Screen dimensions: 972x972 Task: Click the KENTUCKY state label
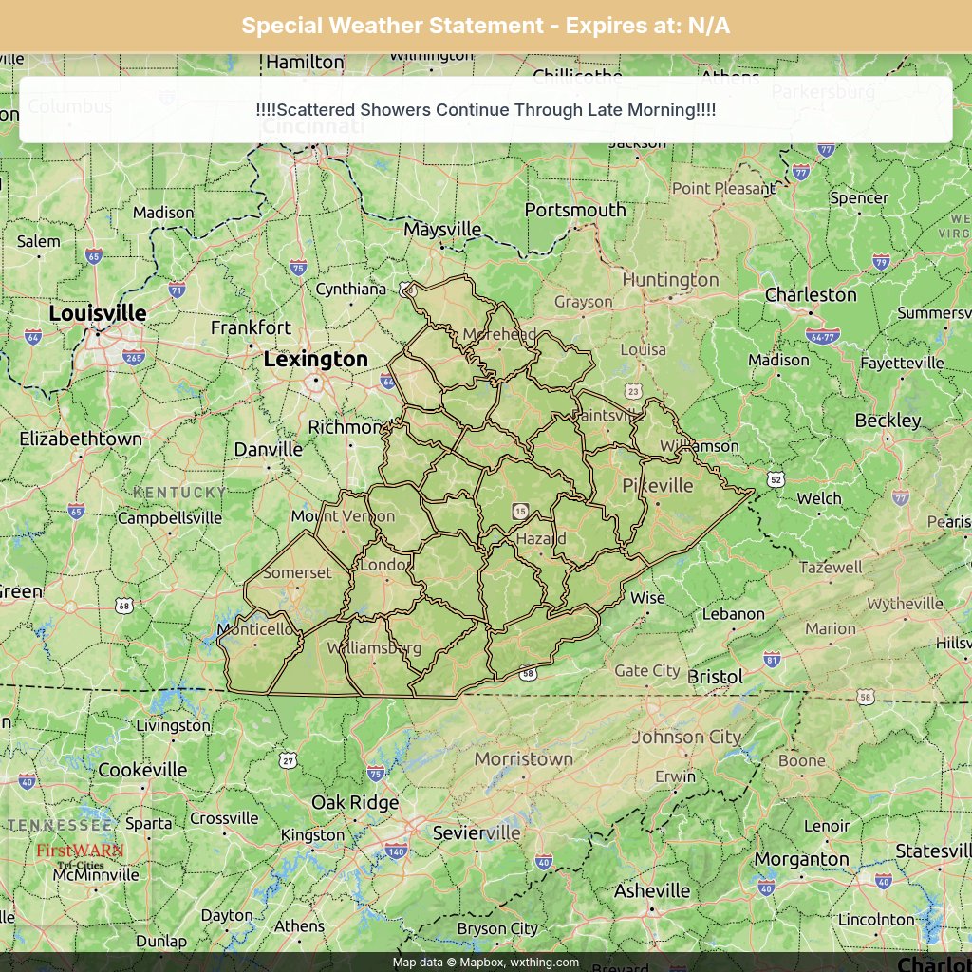(x=179, y=493)
